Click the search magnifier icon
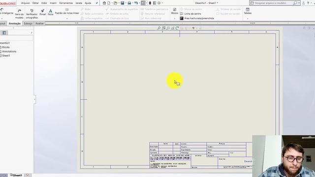Image resolution: width=315 pixels, height=177 pixels. pos(295,3)
